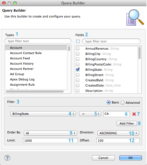147x165 pixels.
Task: Click the Description field name text
Action: point(94,91)
